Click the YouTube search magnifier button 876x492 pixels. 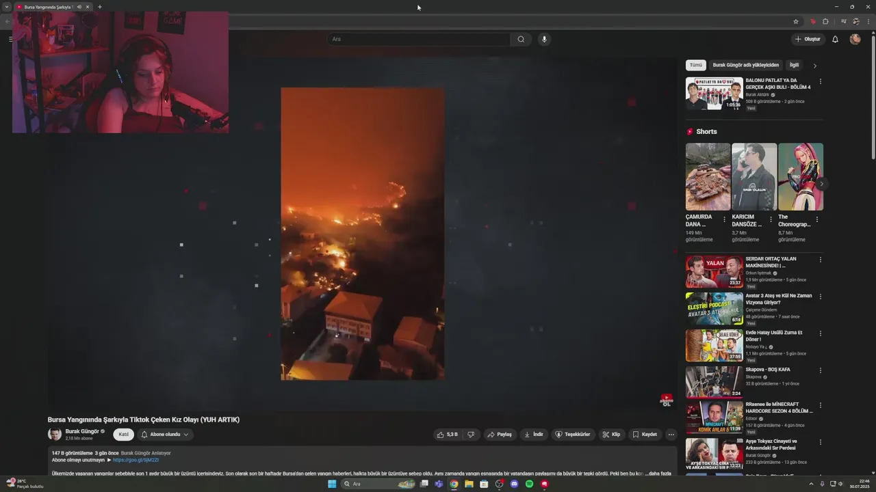click(521, 39)
